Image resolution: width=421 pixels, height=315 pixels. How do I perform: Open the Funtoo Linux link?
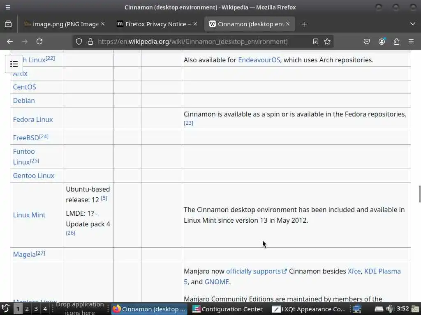(x=24, y=157)
